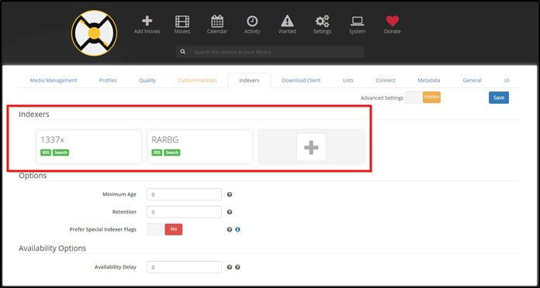
Task: Click RSS badge on RARBG card
Action: point(157,153)
